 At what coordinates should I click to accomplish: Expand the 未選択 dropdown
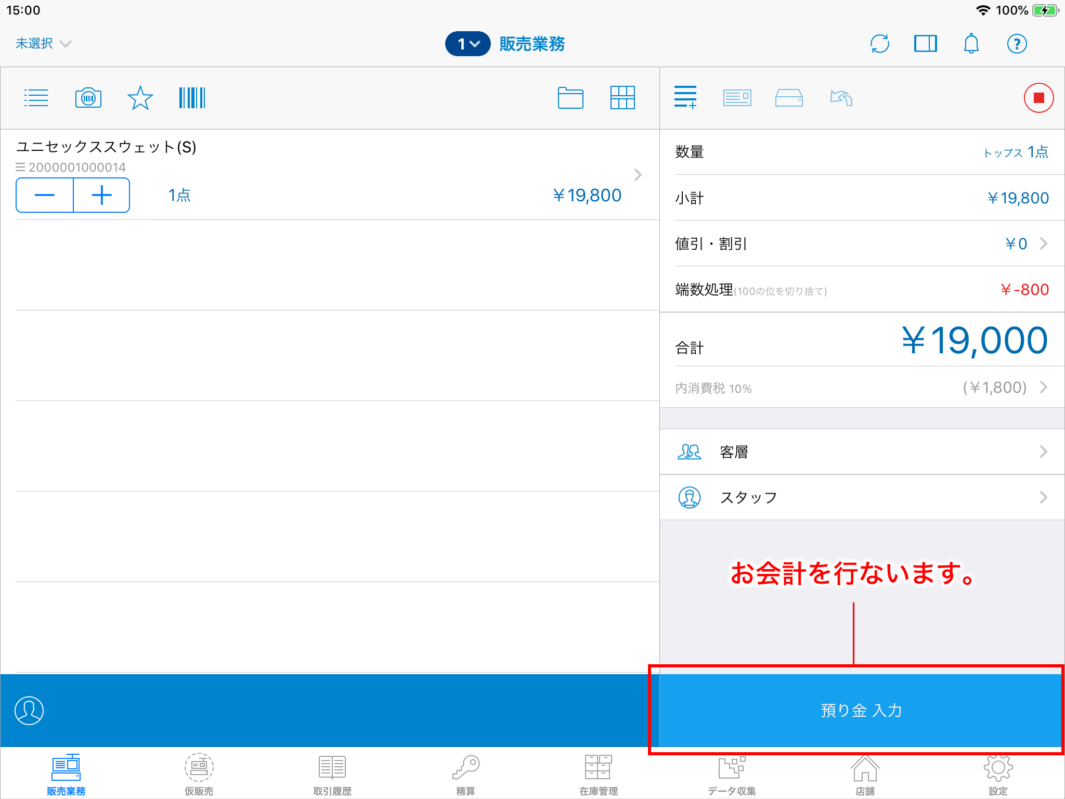pyautogui.click(x=43, y=44)
